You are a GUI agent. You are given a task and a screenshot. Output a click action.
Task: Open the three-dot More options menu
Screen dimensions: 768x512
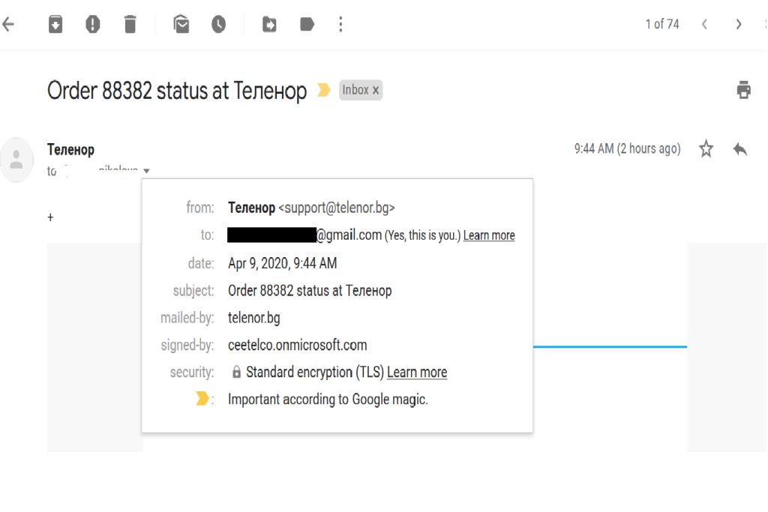341,24
